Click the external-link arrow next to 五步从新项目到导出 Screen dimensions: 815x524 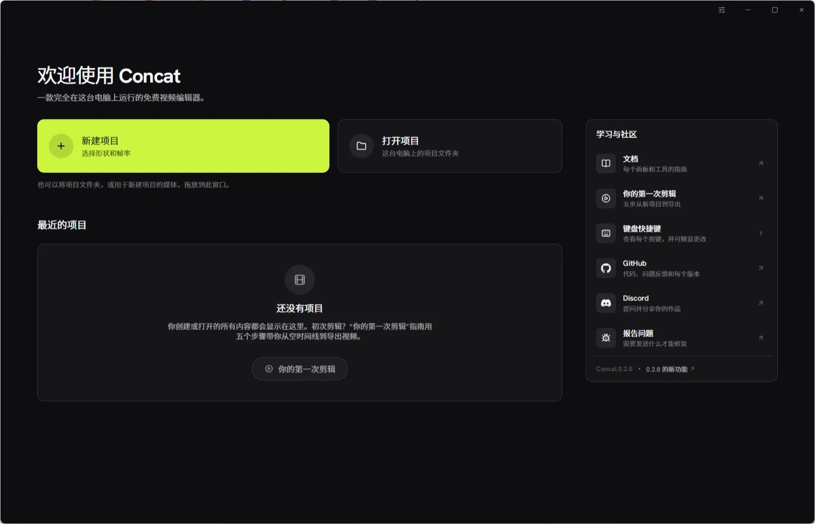coord(761,199)
